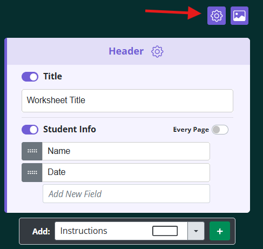Click the rectangle preview icon in Instructions
263x249 pixels.
point(165,231)
